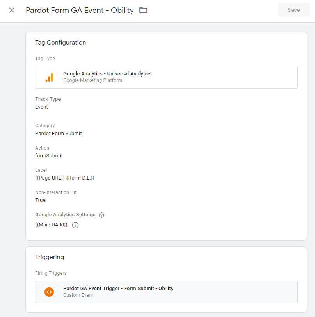This screenshot has width=315, height=317.
Task: Click the Category value Pardot Form Submit
Action: coord(58,133)
